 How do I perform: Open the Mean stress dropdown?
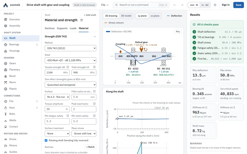[84, 133]
